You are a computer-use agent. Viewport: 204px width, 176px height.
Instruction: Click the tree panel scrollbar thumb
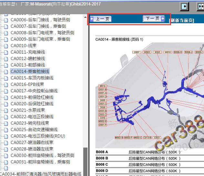(x=85, y=162)
